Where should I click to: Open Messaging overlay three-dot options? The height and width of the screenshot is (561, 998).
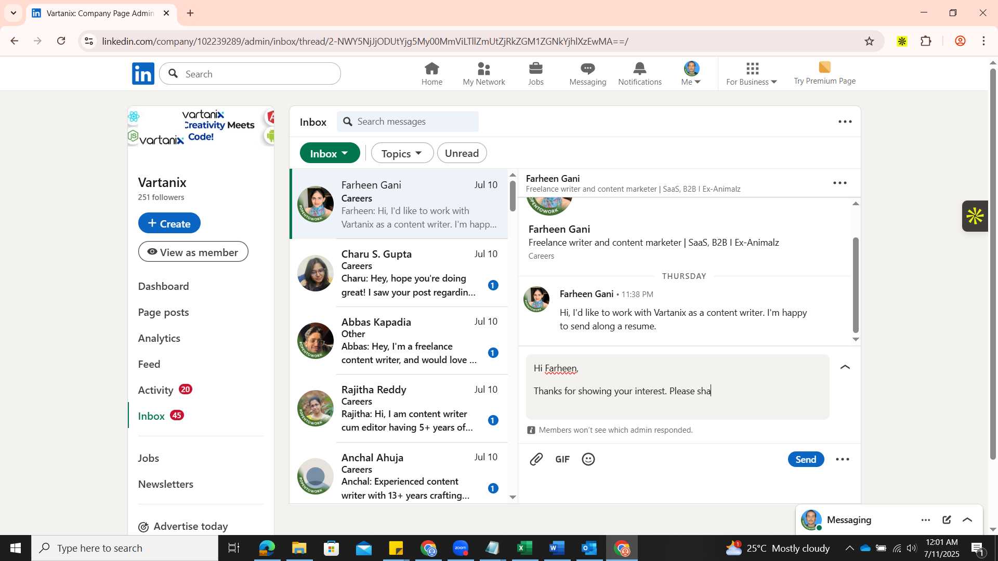click(926, 520)
